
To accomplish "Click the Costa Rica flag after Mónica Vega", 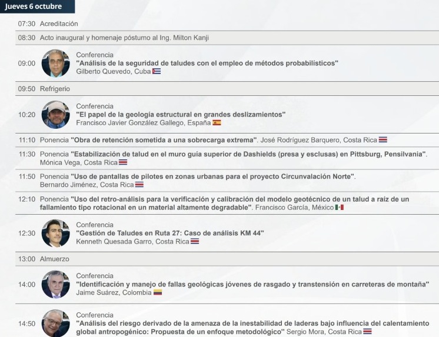I will (123, 162).
